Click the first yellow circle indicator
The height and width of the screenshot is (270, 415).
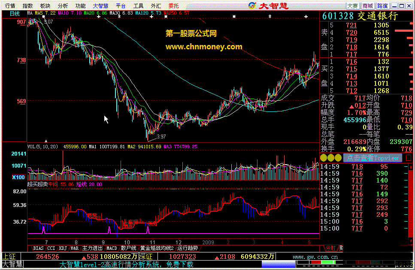click(324, 158)
